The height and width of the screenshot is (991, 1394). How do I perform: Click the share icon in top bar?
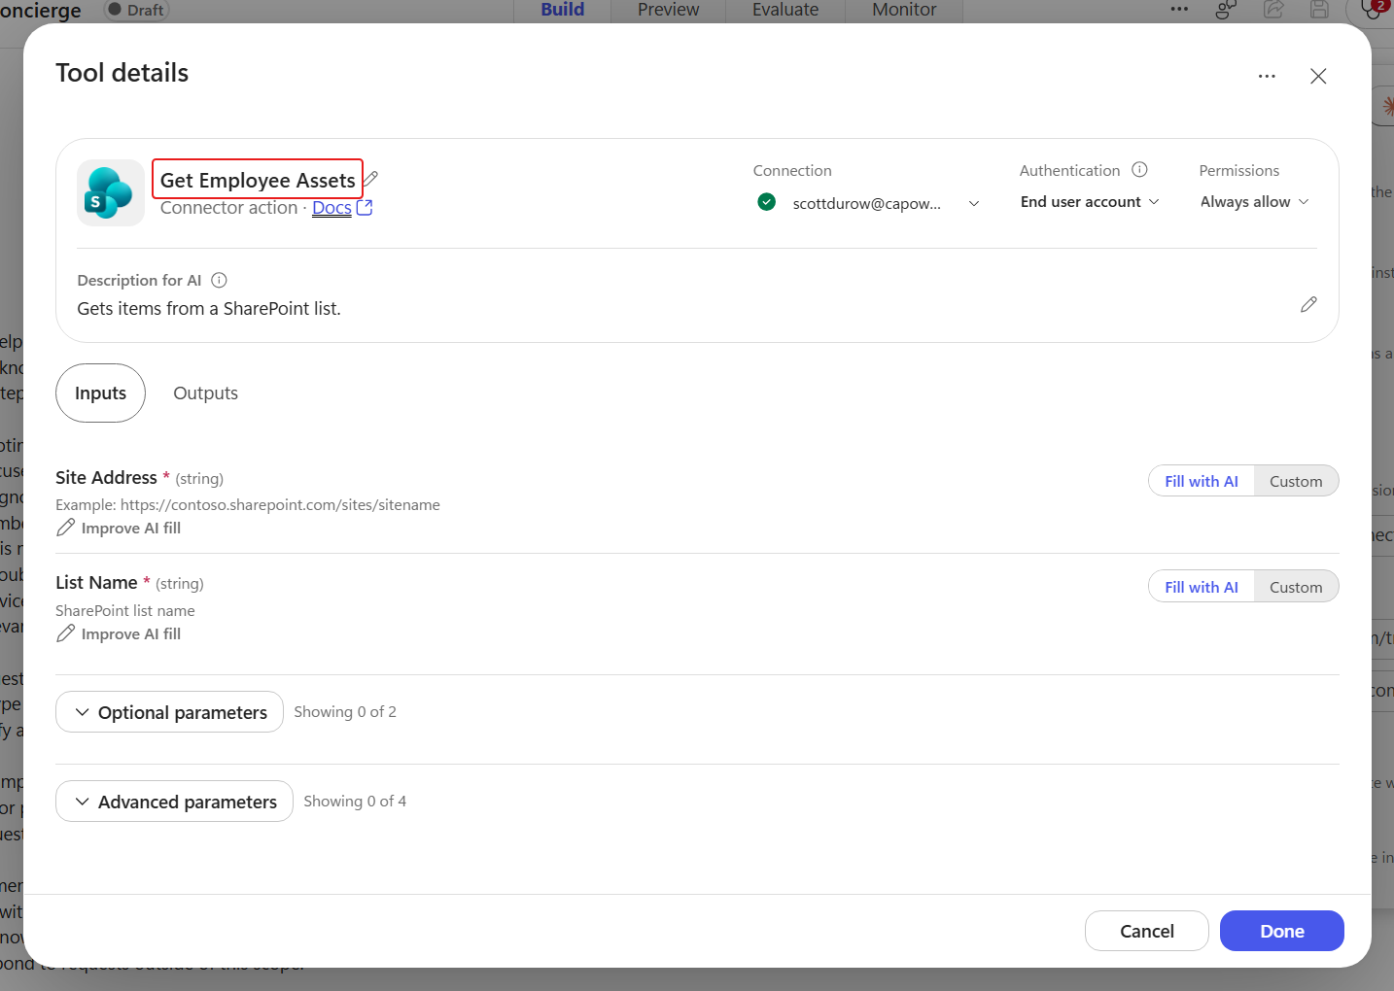1273,9
